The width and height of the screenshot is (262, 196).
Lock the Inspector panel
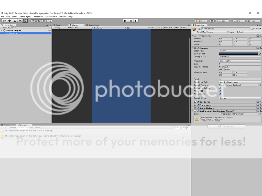(257, 25)
